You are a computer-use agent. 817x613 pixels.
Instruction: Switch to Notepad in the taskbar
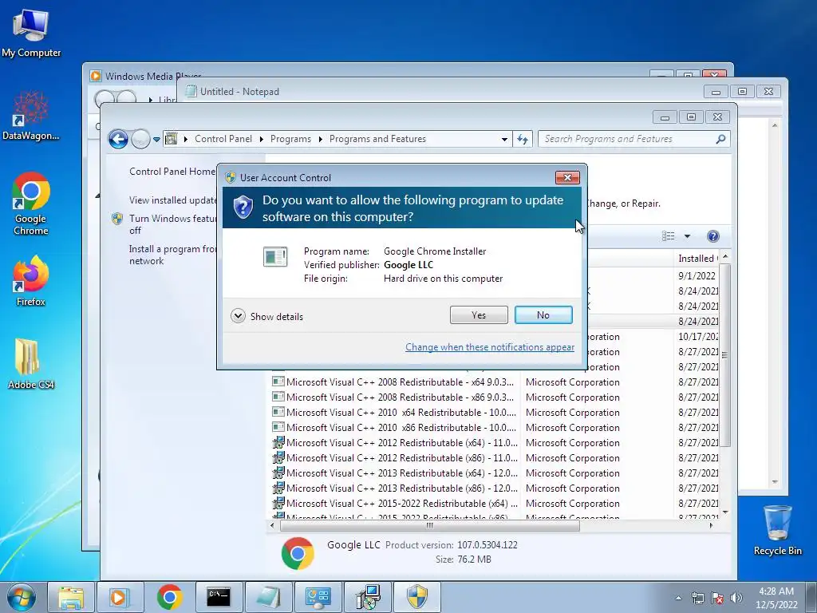click(268, 597)
